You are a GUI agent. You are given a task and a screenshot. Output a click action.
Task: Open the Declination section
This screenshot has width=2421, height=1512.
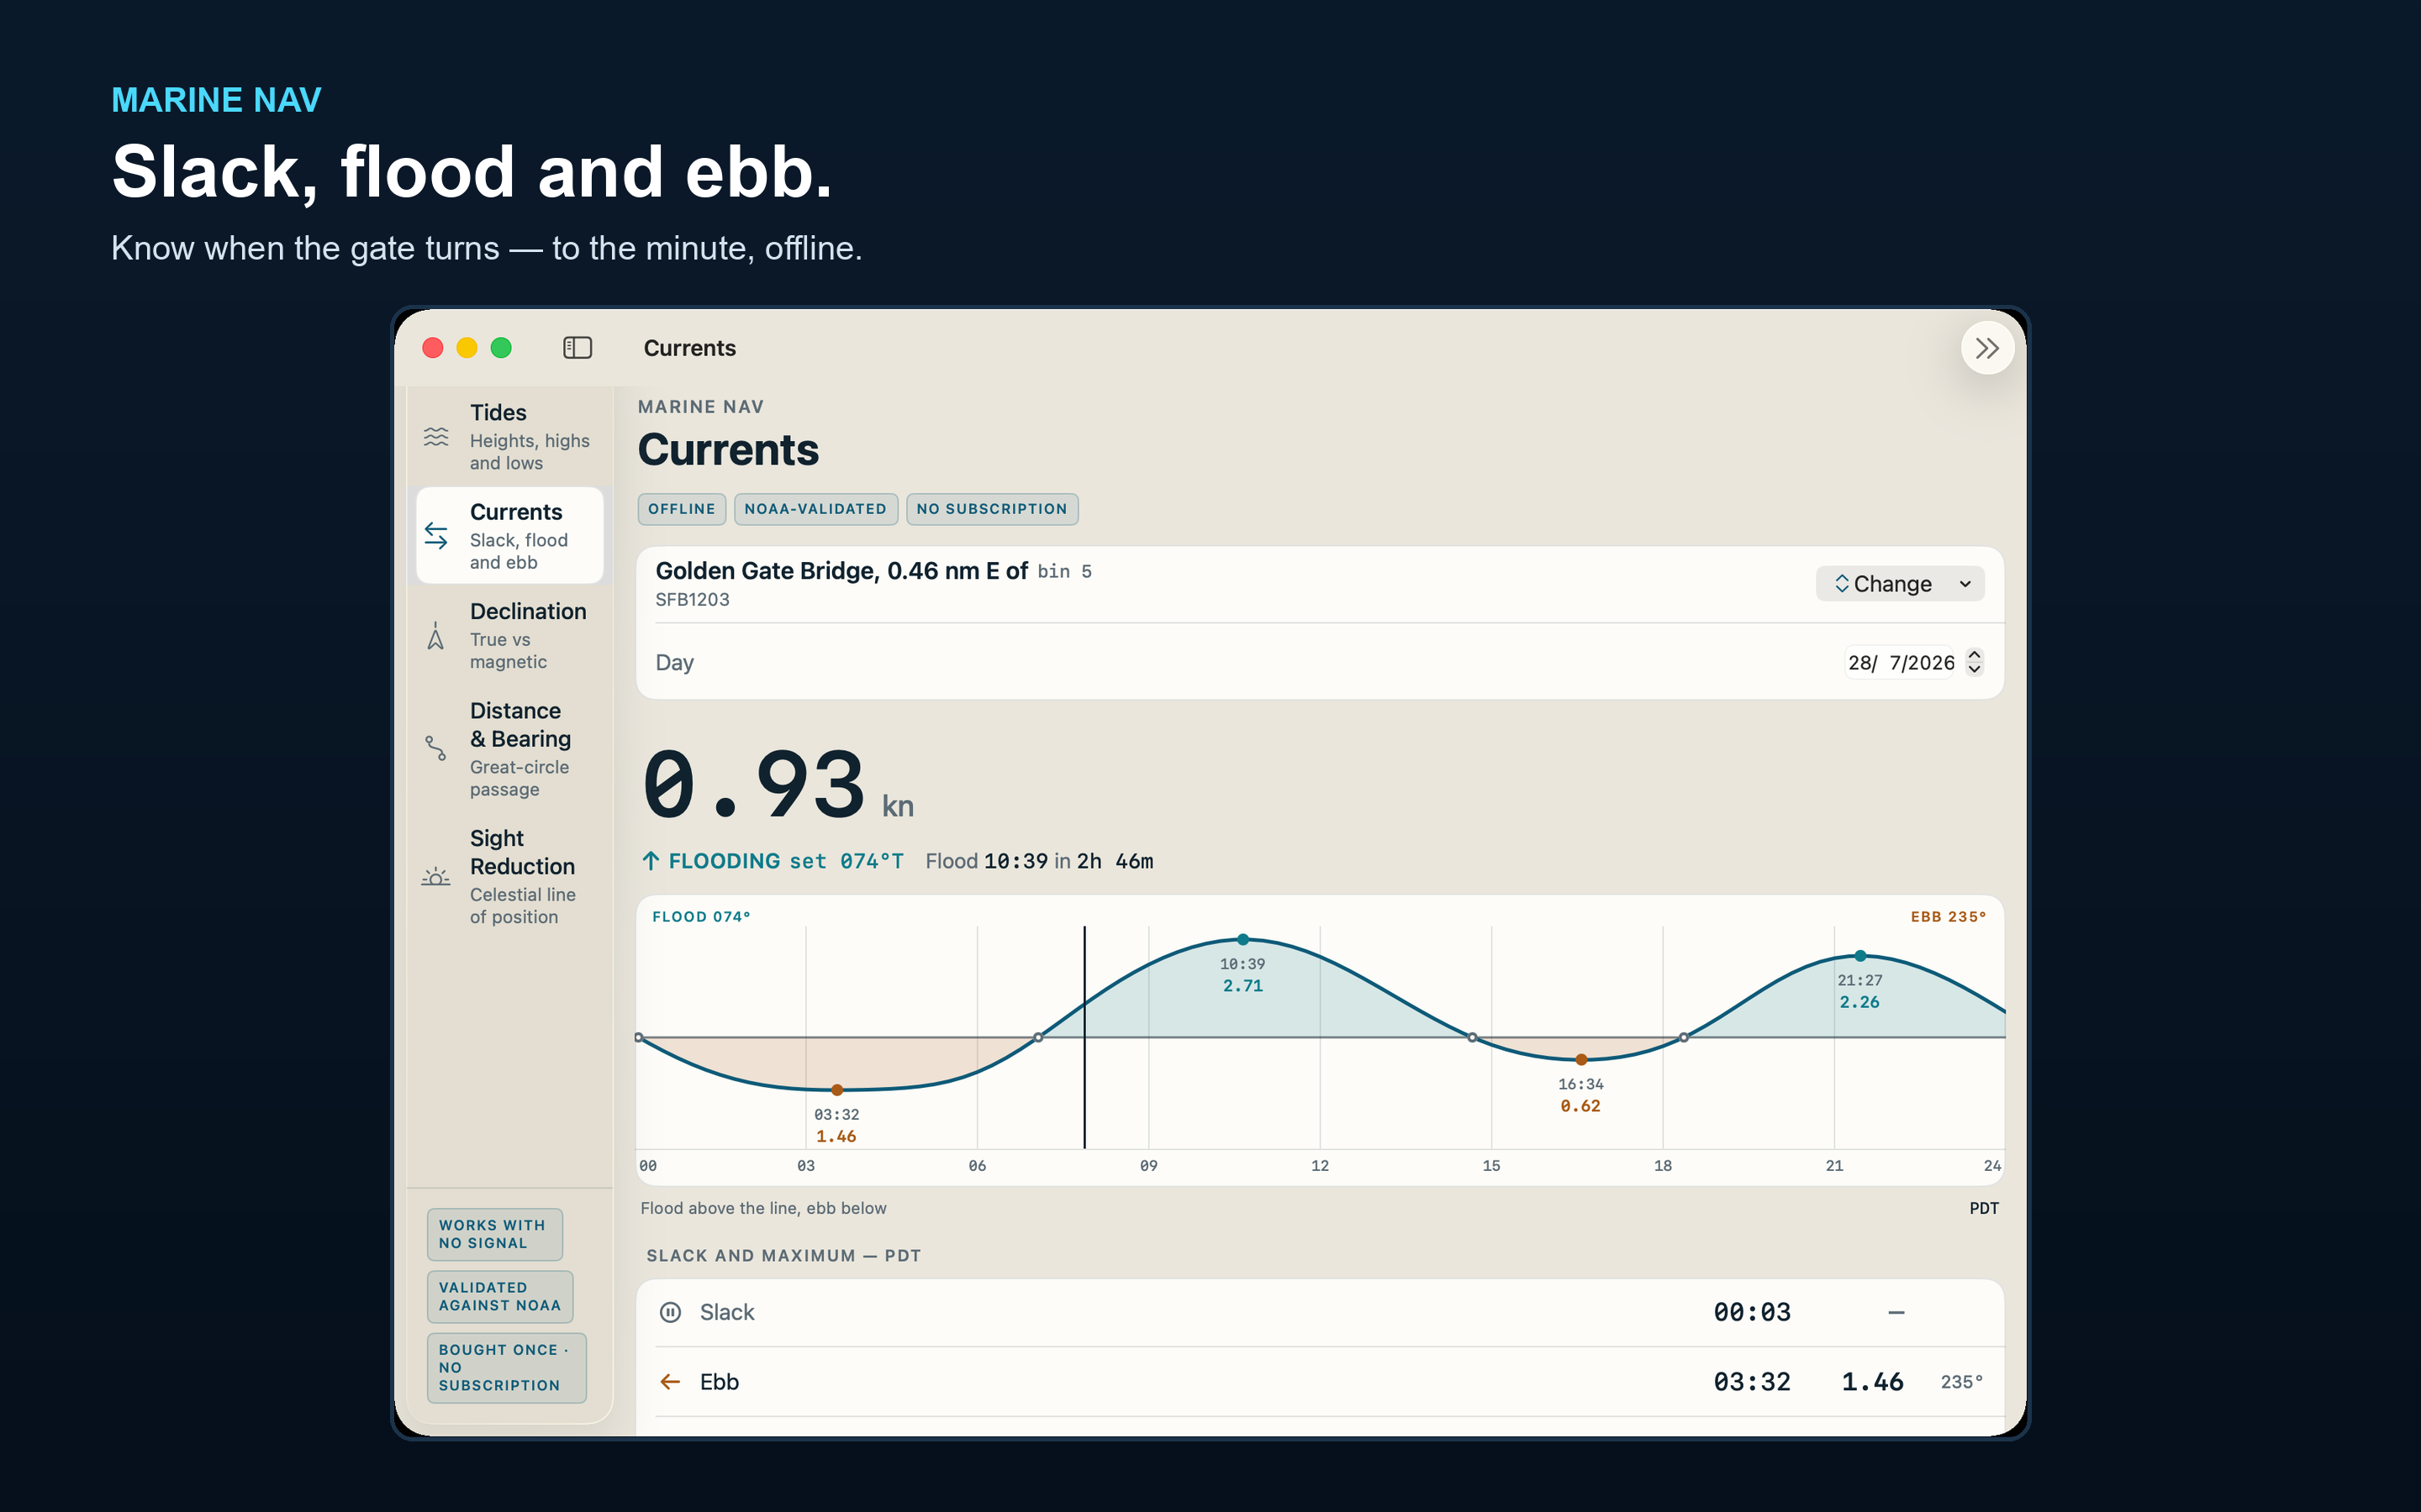pyautogui.click(x=509, y=636)
